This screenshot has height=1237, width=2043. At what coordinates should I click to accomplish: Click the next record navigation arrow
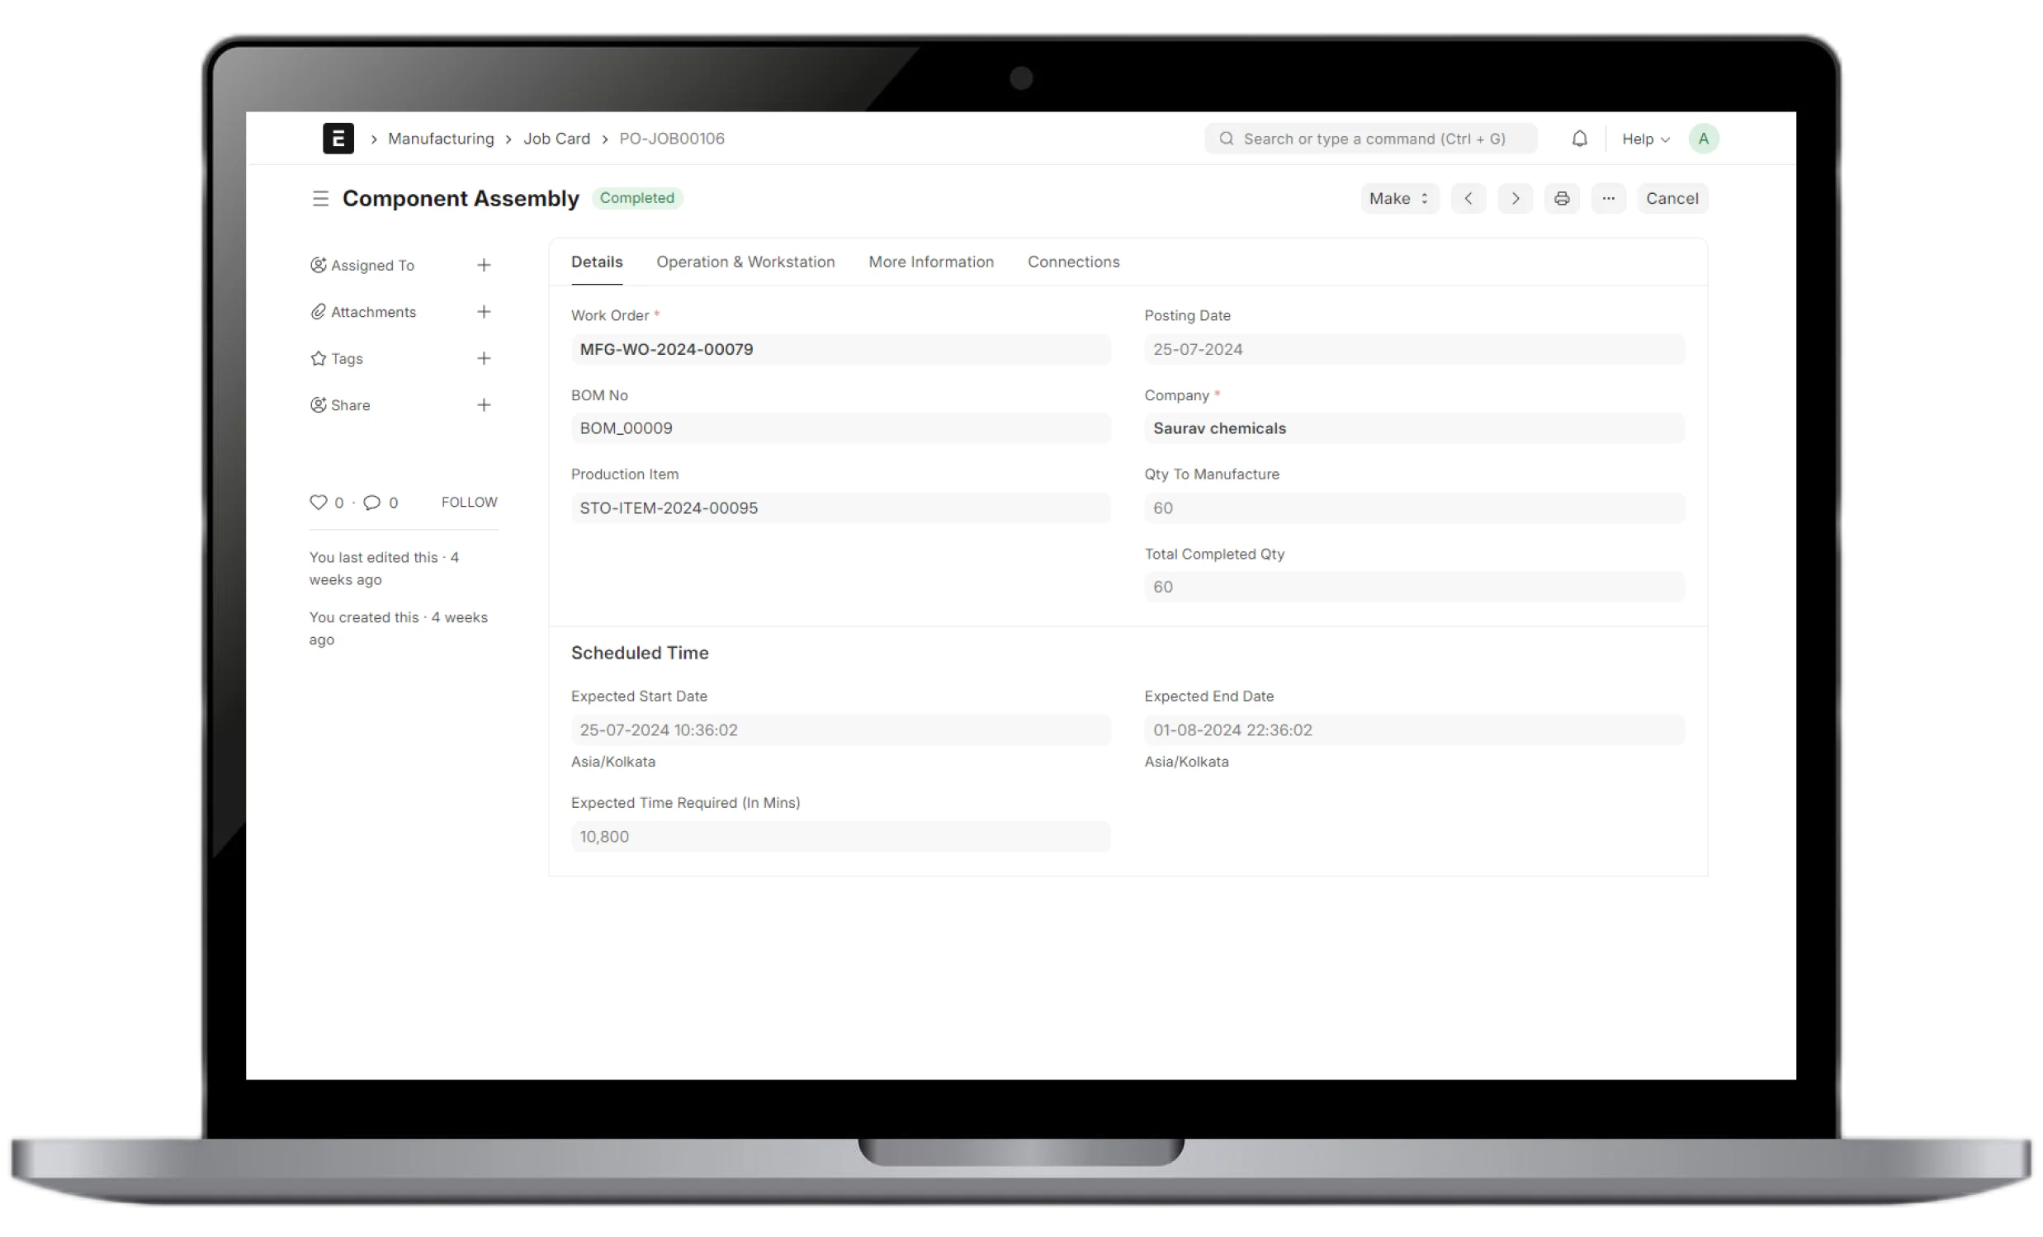[1516, 198]
